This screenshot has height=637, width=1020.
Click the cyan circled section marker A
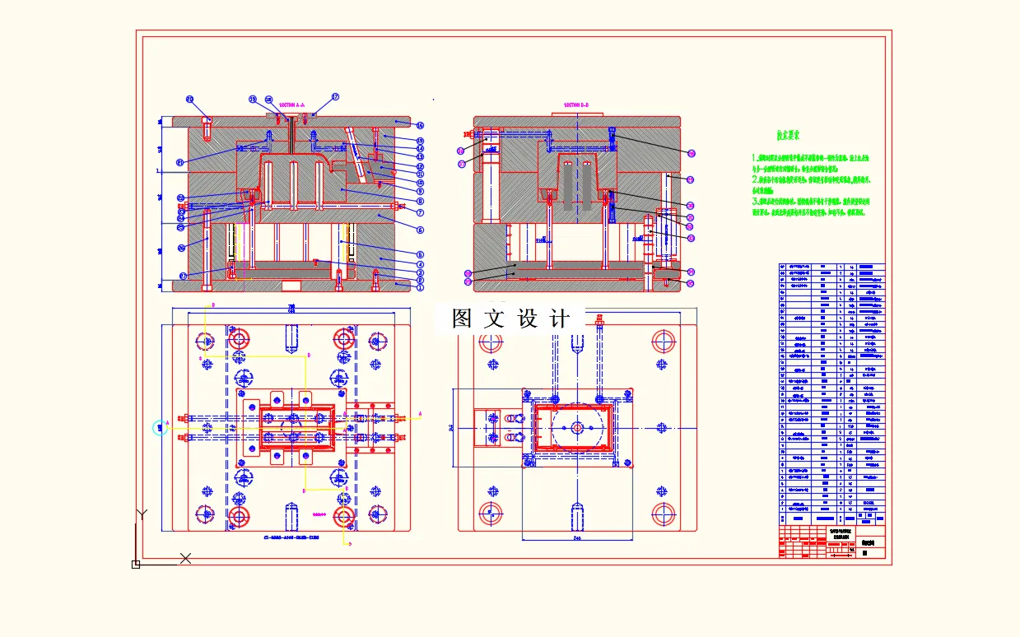[160, 427]
